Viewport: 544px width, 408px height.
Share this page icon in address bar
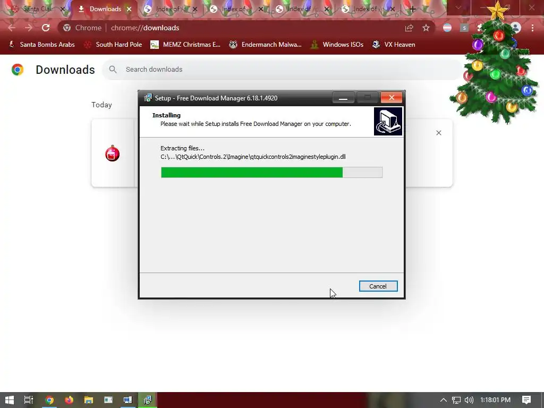coord(409,28)
